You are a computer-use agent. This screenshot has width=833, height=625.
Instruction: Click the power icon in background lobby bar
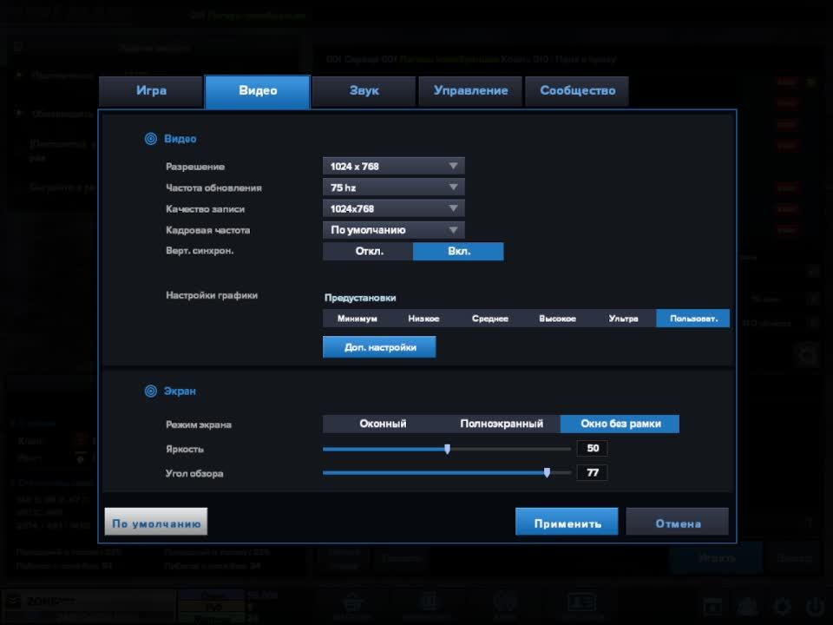pos(815,606)
